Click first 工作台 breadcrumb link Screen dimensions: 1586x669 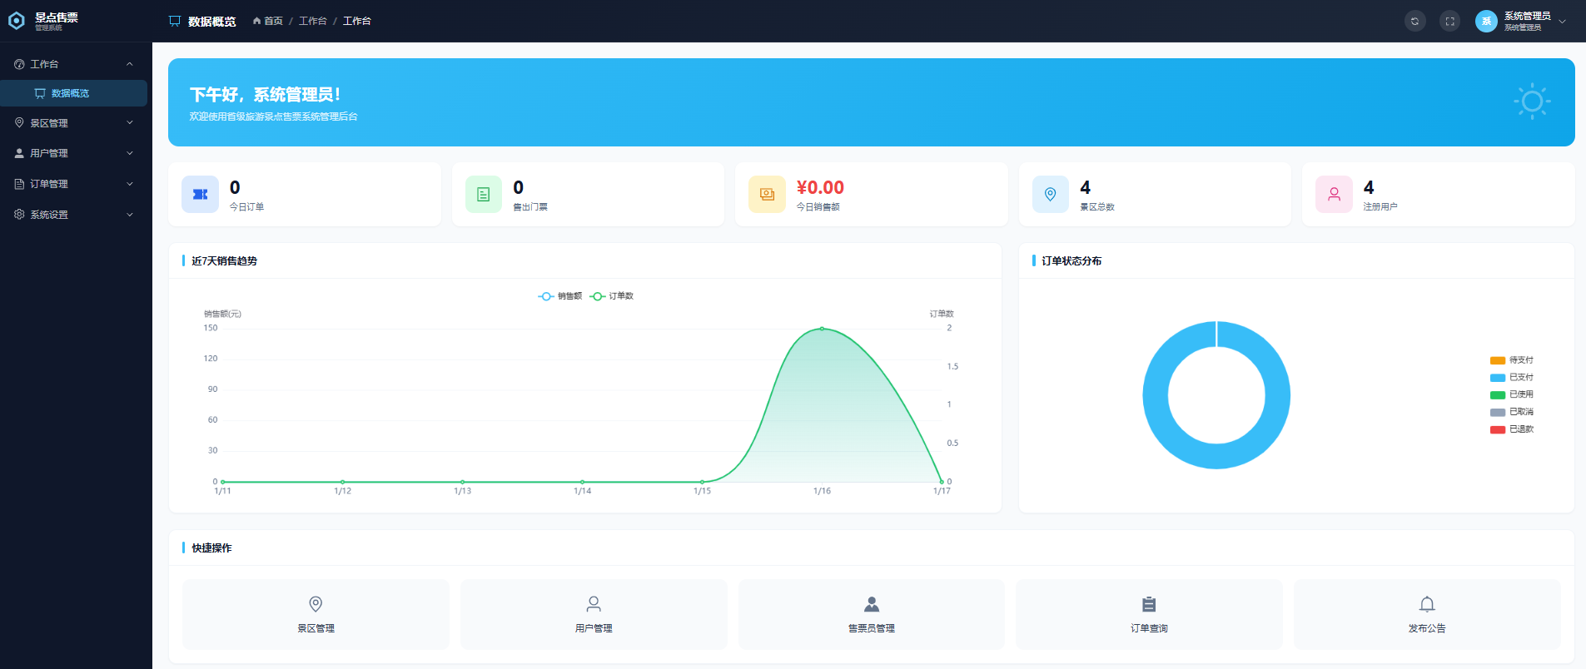point(312,21)
